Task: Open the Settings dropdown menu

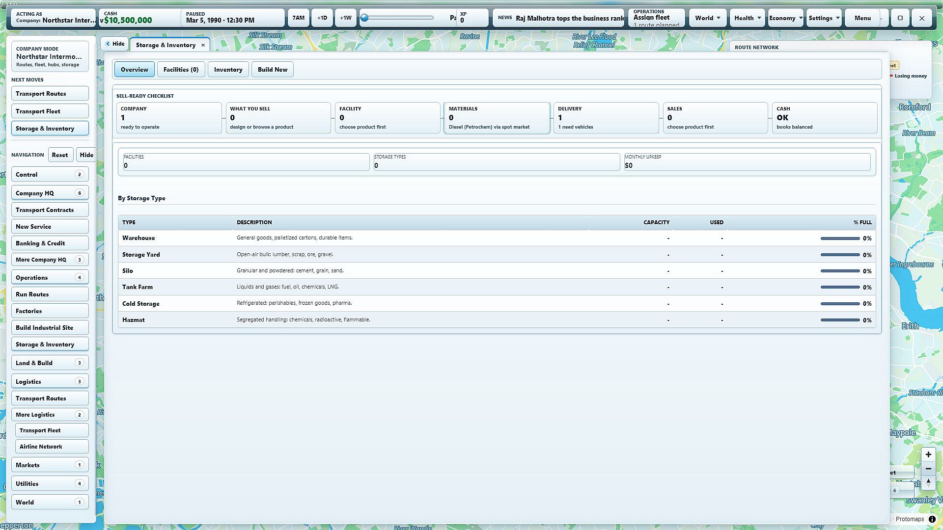Action: tap(824, 18)
